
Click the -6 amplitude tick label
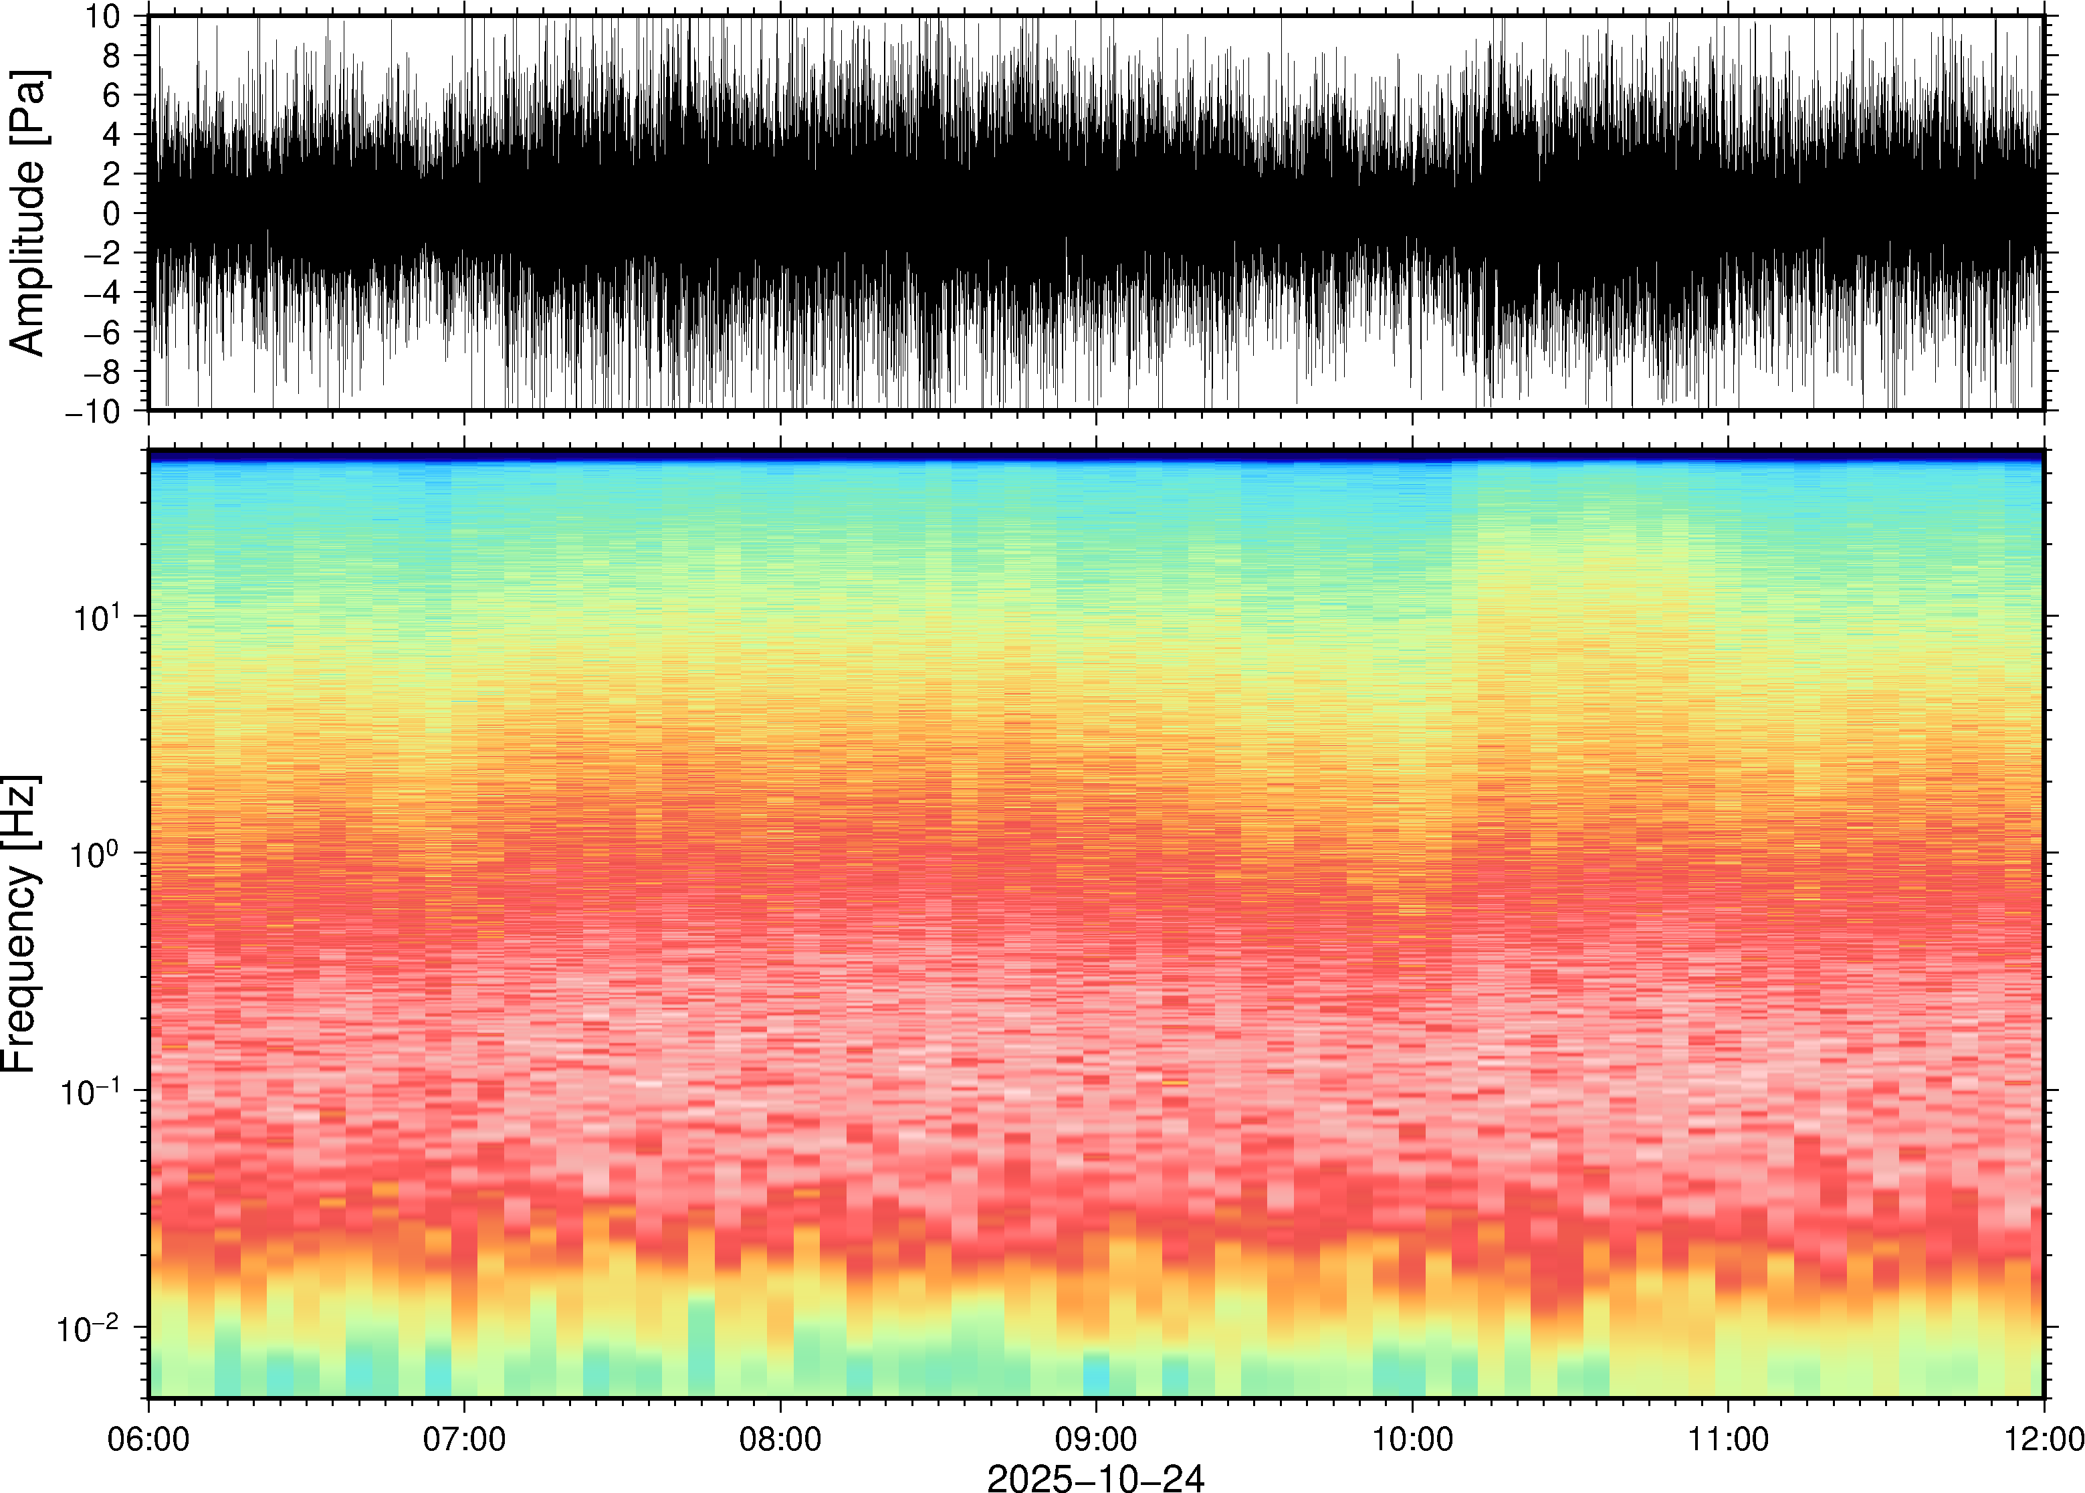101,333
